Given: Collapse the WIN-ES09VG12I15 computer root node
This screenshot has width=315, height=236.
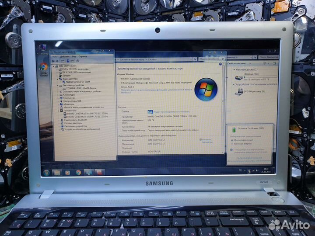Looking at the screenshot, I should tap(54, 66).
